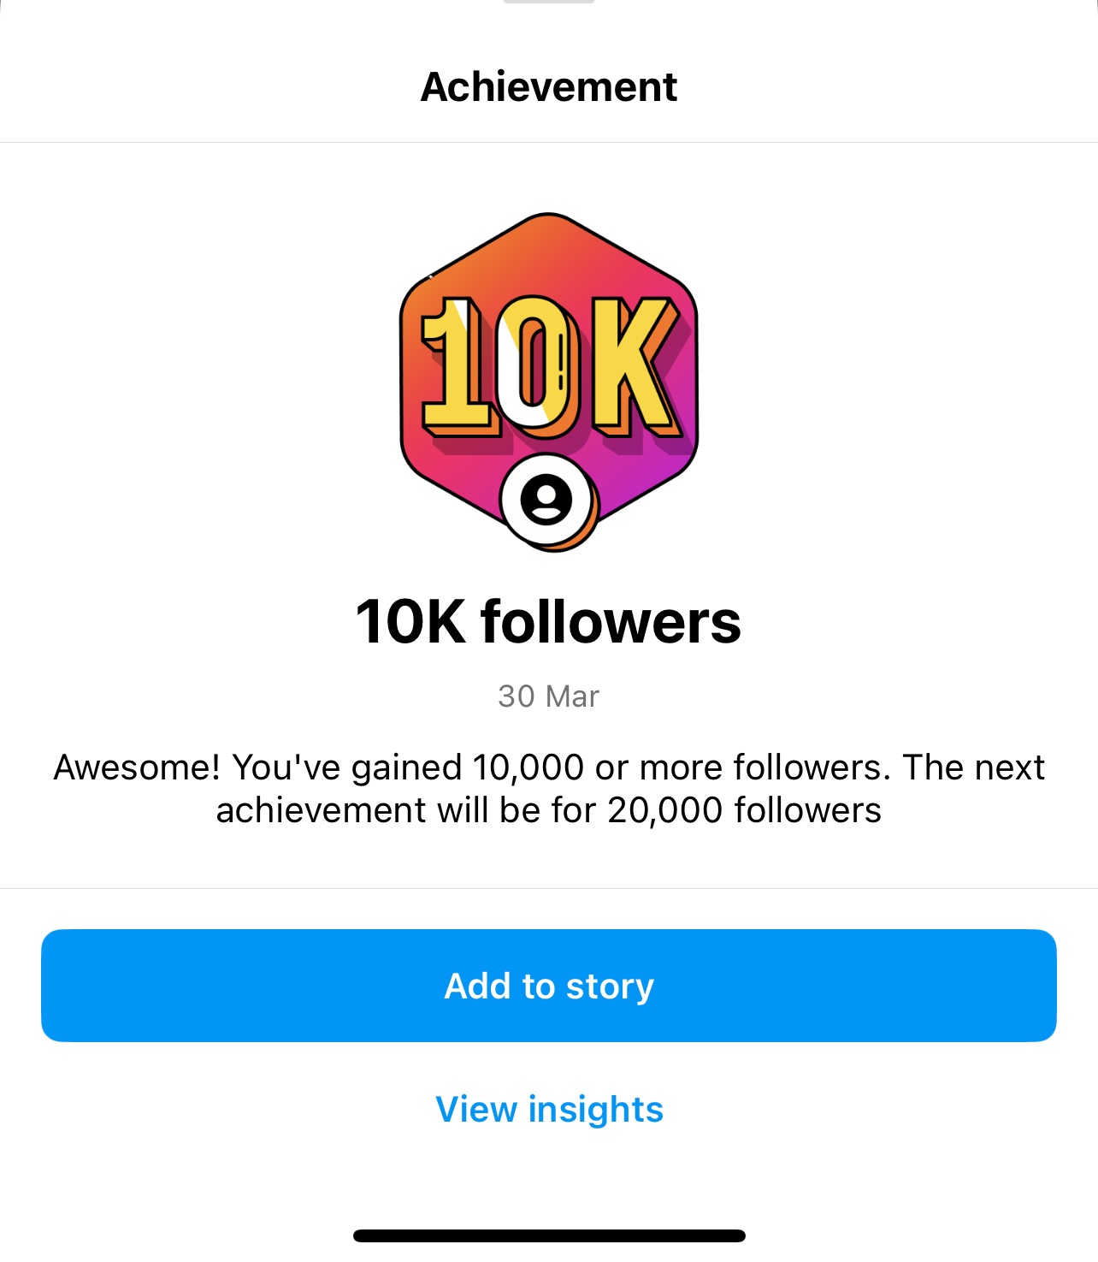This screenshot has height=1262, width=1098.
Task: Click the Achievement header title
Action: tap(549, 87)
